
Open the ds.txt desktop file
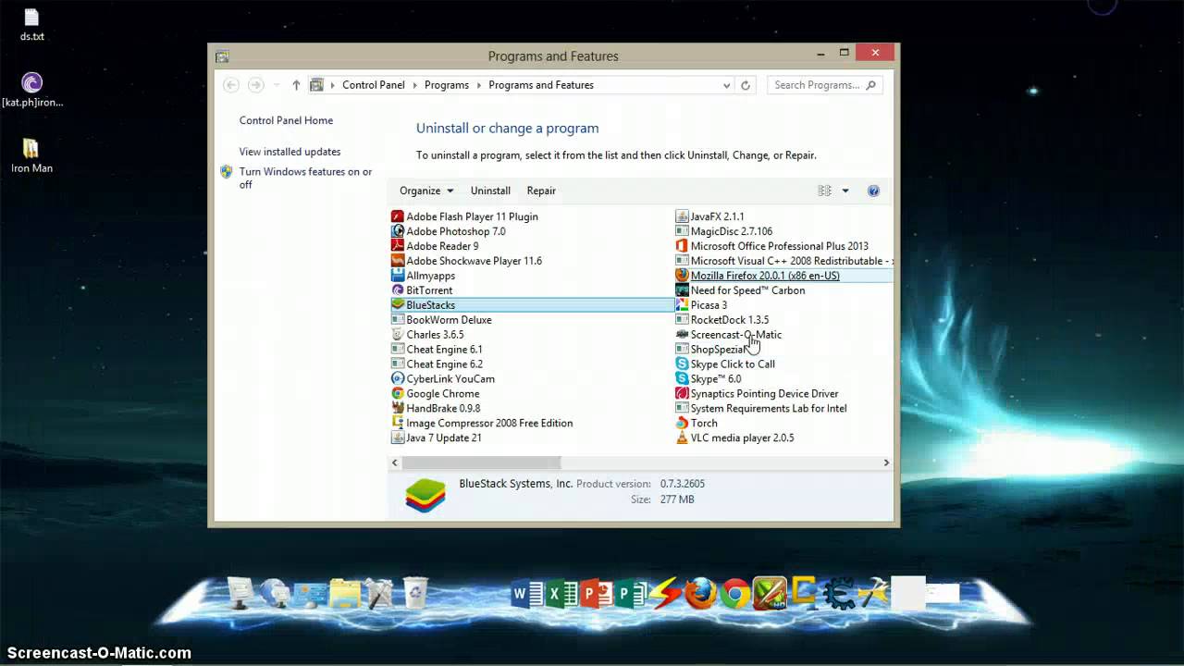pyautogui.click(x=31, y=25)
